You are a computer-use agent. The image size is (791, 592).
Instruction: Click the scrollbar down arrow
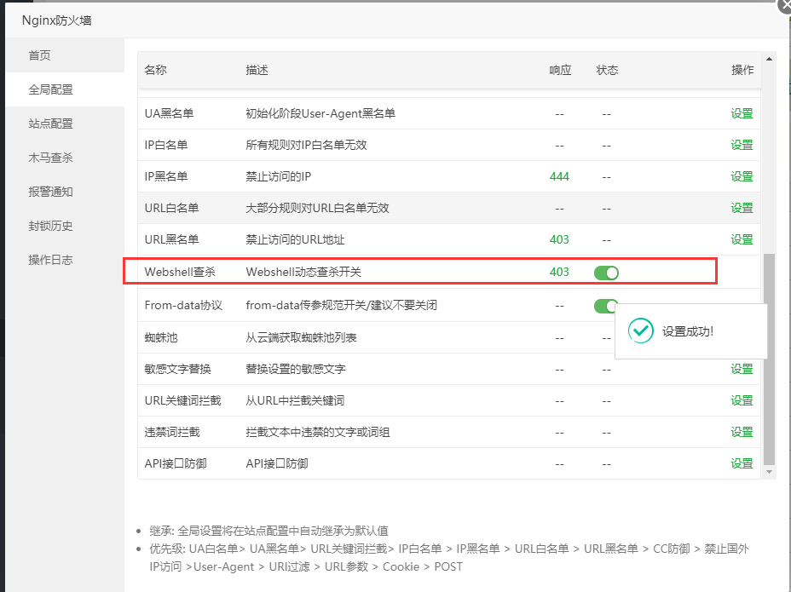pos(769,472)
